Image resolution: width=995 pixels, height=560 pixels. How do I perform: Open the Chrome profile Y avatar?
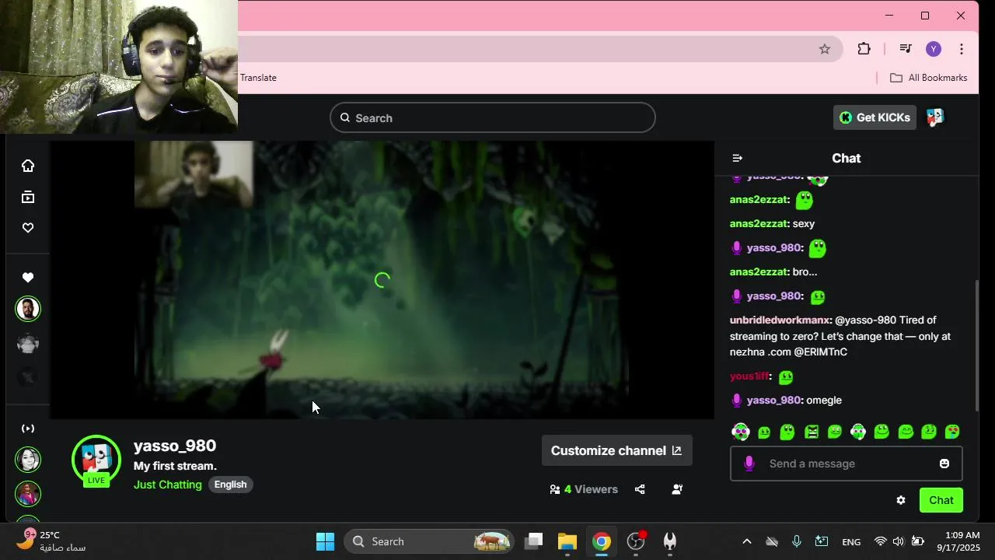pos(934,49)
